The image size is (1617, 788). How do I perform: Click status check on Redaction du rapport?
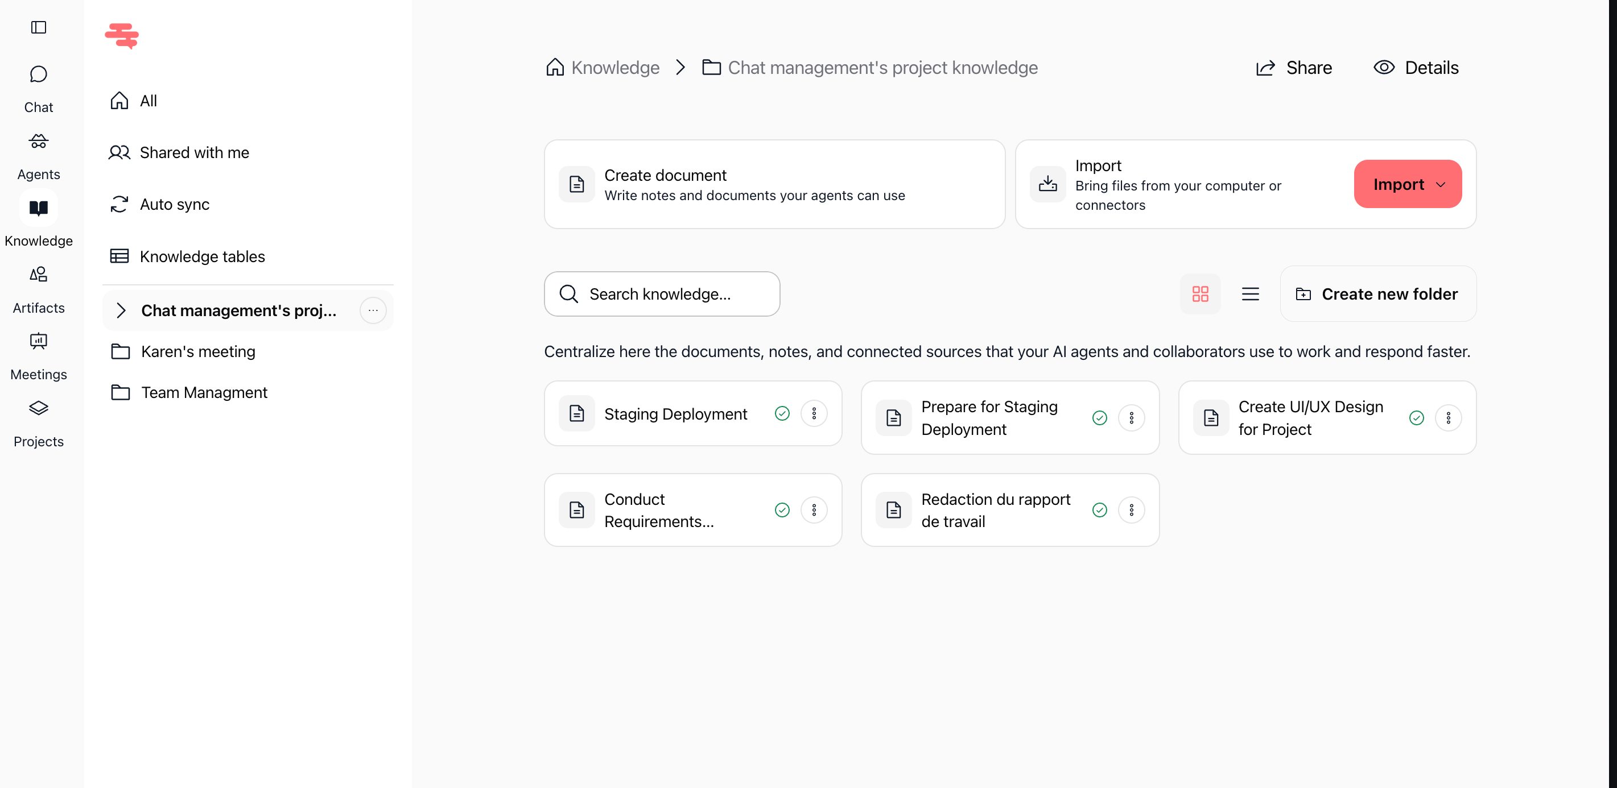click(x=1099, y=510)
